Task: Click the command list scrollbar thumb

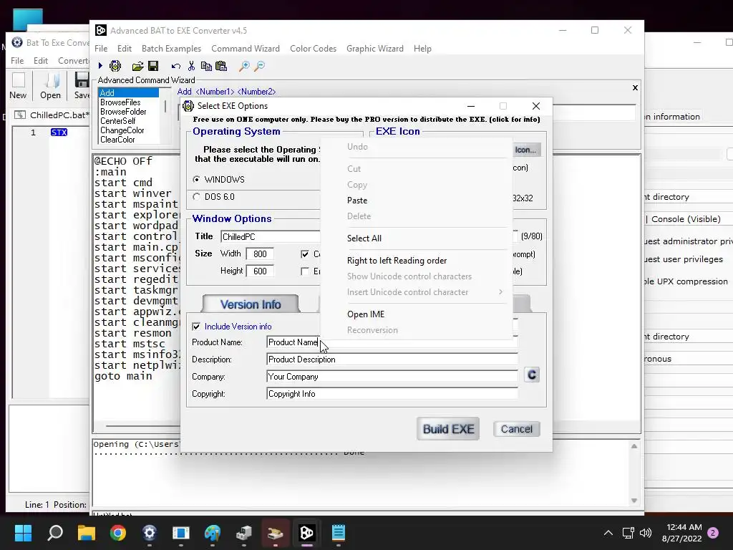Action: pyautogui.click(x=165, y=106)
